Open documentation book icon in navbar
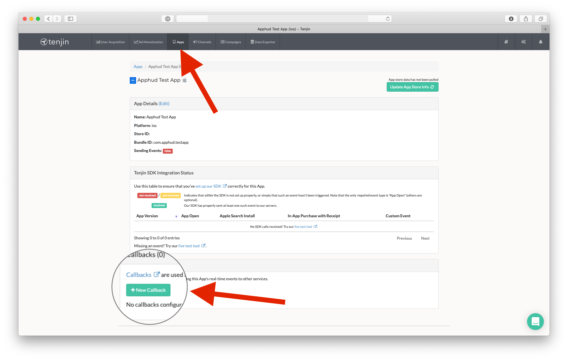The image size is (568, 360). coord(506,42)
